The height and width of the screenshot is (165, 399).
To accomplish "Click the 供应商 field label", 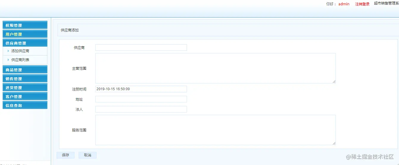I will pos(79,48).
